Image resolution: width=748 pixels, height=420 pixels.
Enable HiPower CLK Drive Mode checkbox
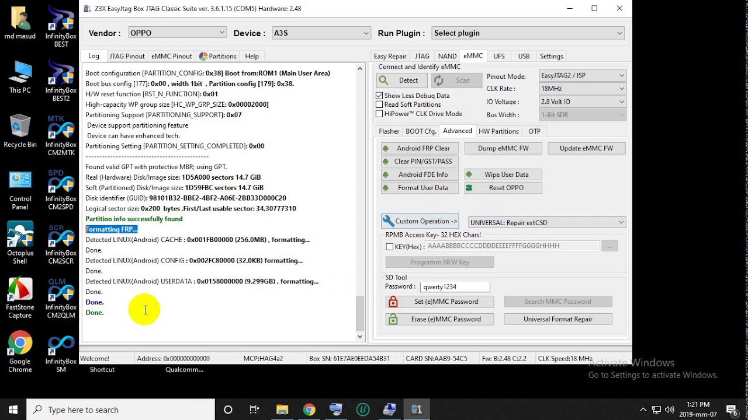pos(379,114)
